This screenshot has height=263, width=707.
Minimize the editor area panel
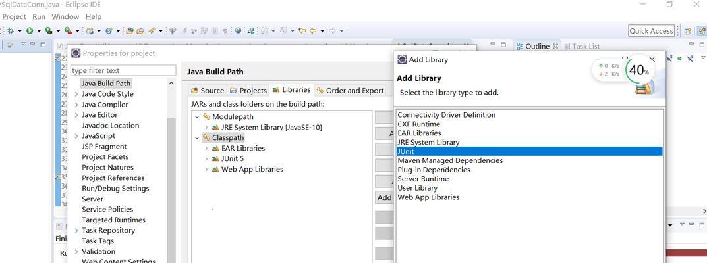(492, 44)
